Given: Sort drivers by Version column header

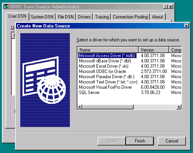Looking at the screenshot, I should click(154, 50).
